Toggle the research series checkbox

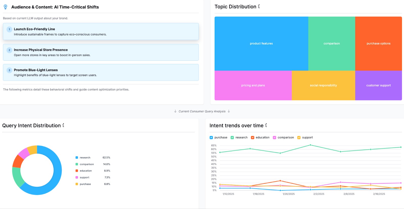232,137
